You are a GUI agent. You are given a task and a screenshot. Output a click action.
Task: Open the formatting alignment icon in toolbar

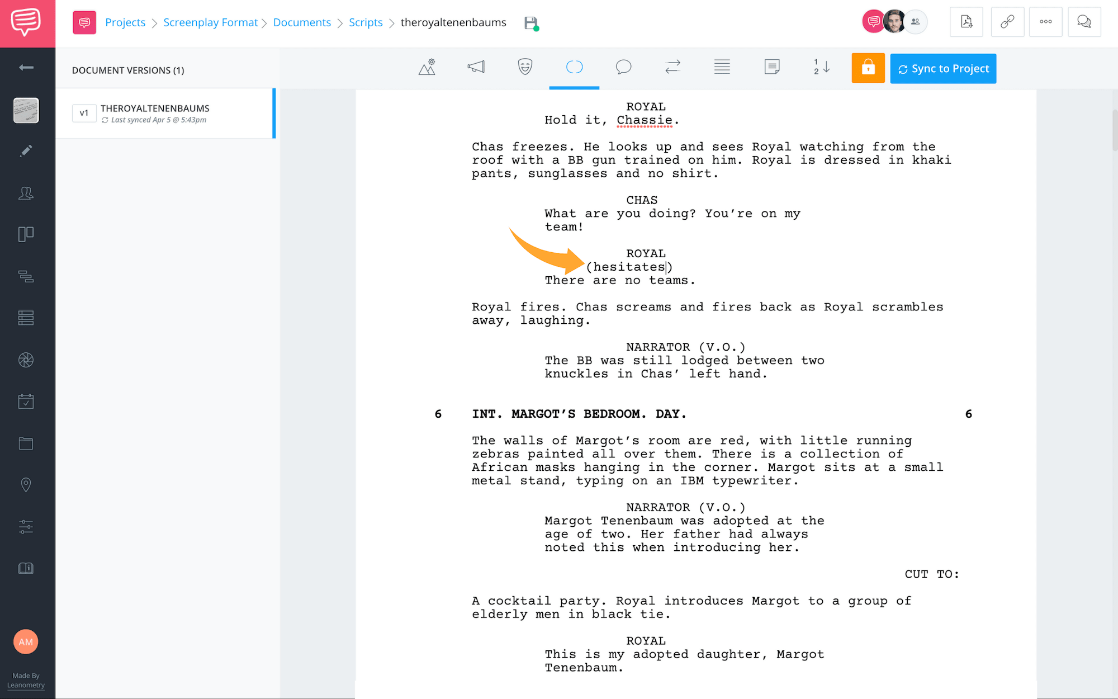tap(722, 68)
